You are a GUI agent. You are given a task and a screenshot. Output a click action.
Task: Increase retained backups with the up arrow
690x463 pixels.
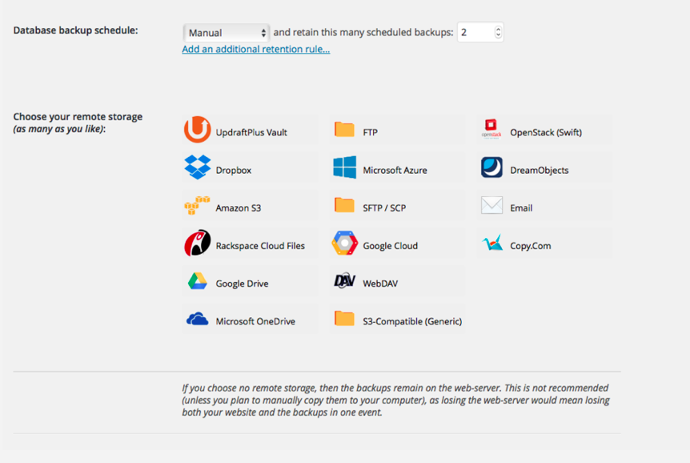coord(497,28)
